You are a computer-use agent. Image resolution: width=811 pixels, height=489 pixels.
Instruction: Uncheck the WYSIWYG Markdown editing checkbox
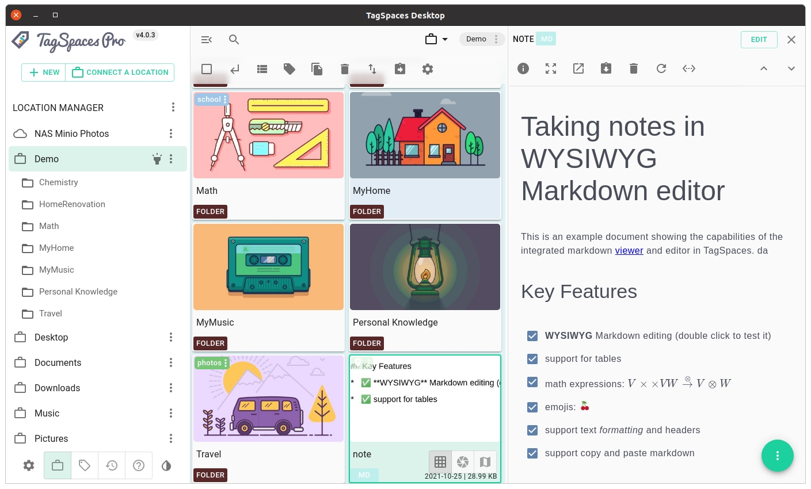click(532, 336)
